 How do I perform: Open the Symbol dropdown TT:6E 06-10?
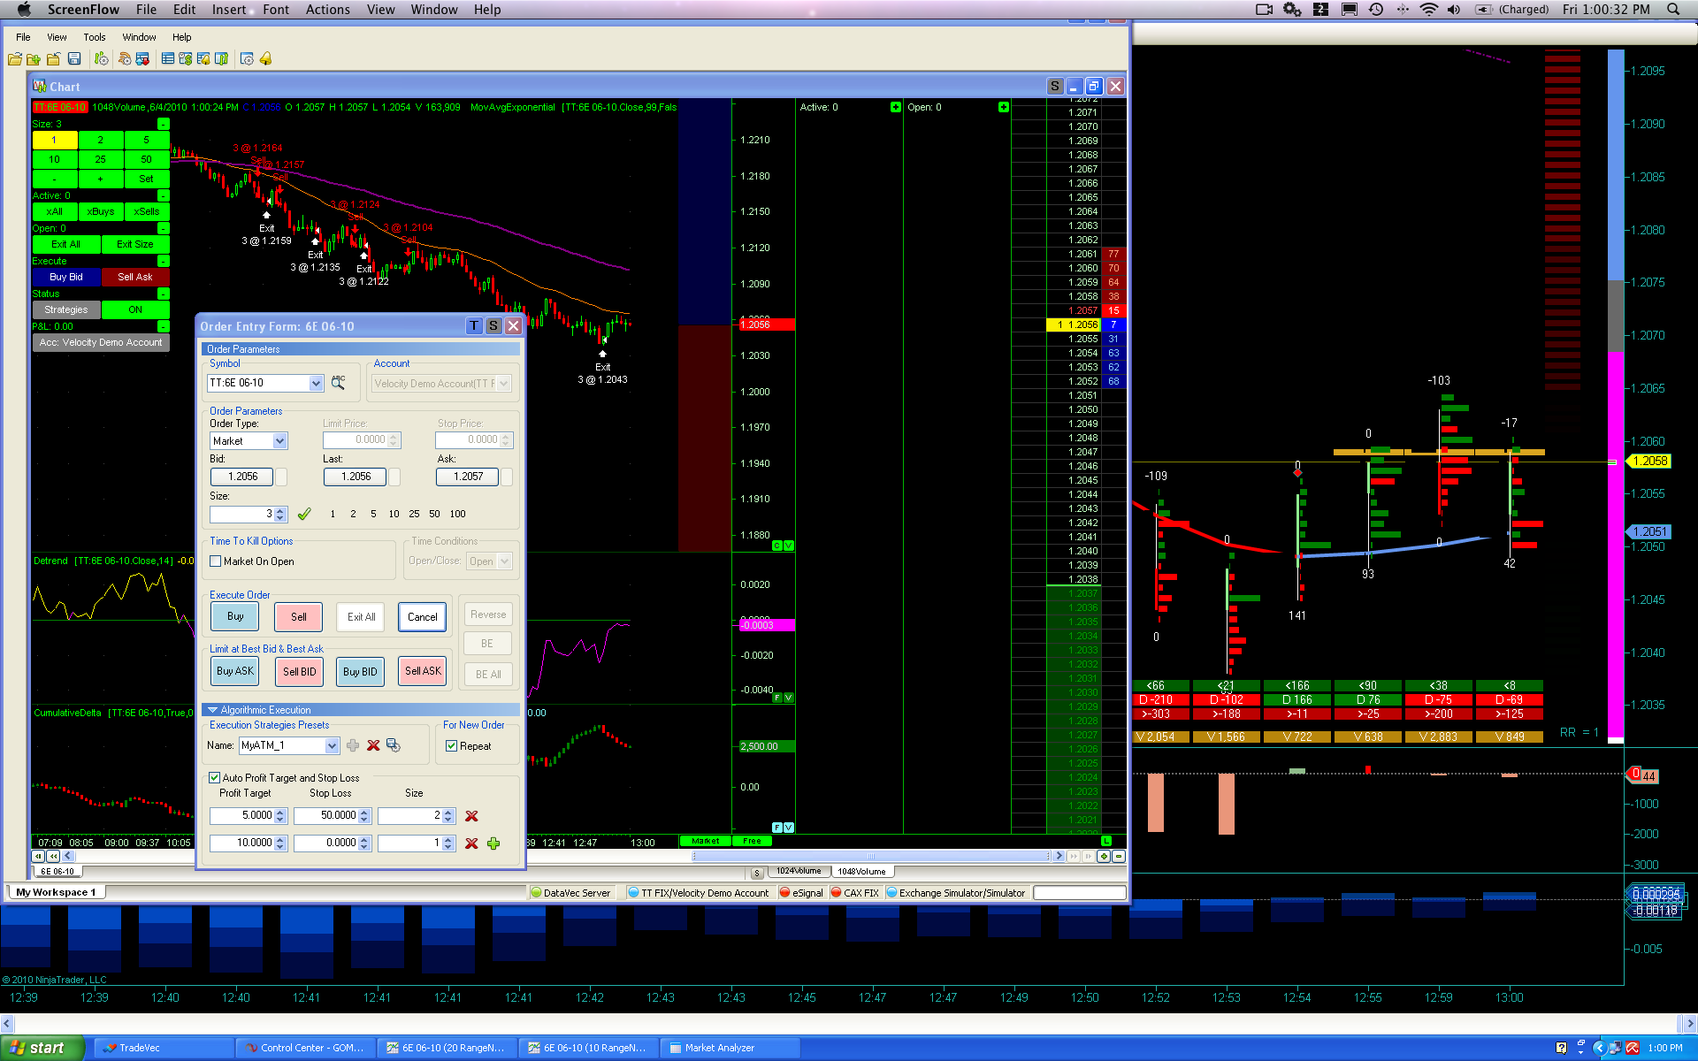coord(316,383)
